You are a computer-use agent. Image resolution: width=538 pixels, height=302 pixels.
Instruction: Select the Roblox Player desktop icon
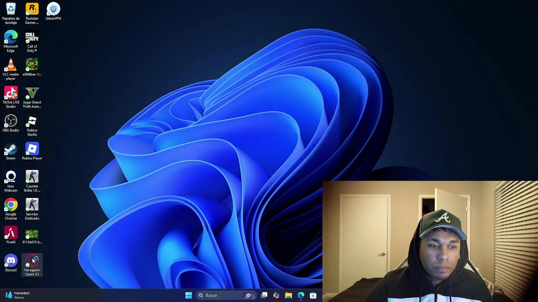[x=32, y=151]
